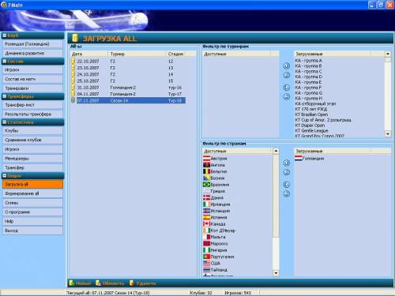The image size is (395, 296).
Task: Collapse the Состав sidebar section
Action: click(5, 61)
